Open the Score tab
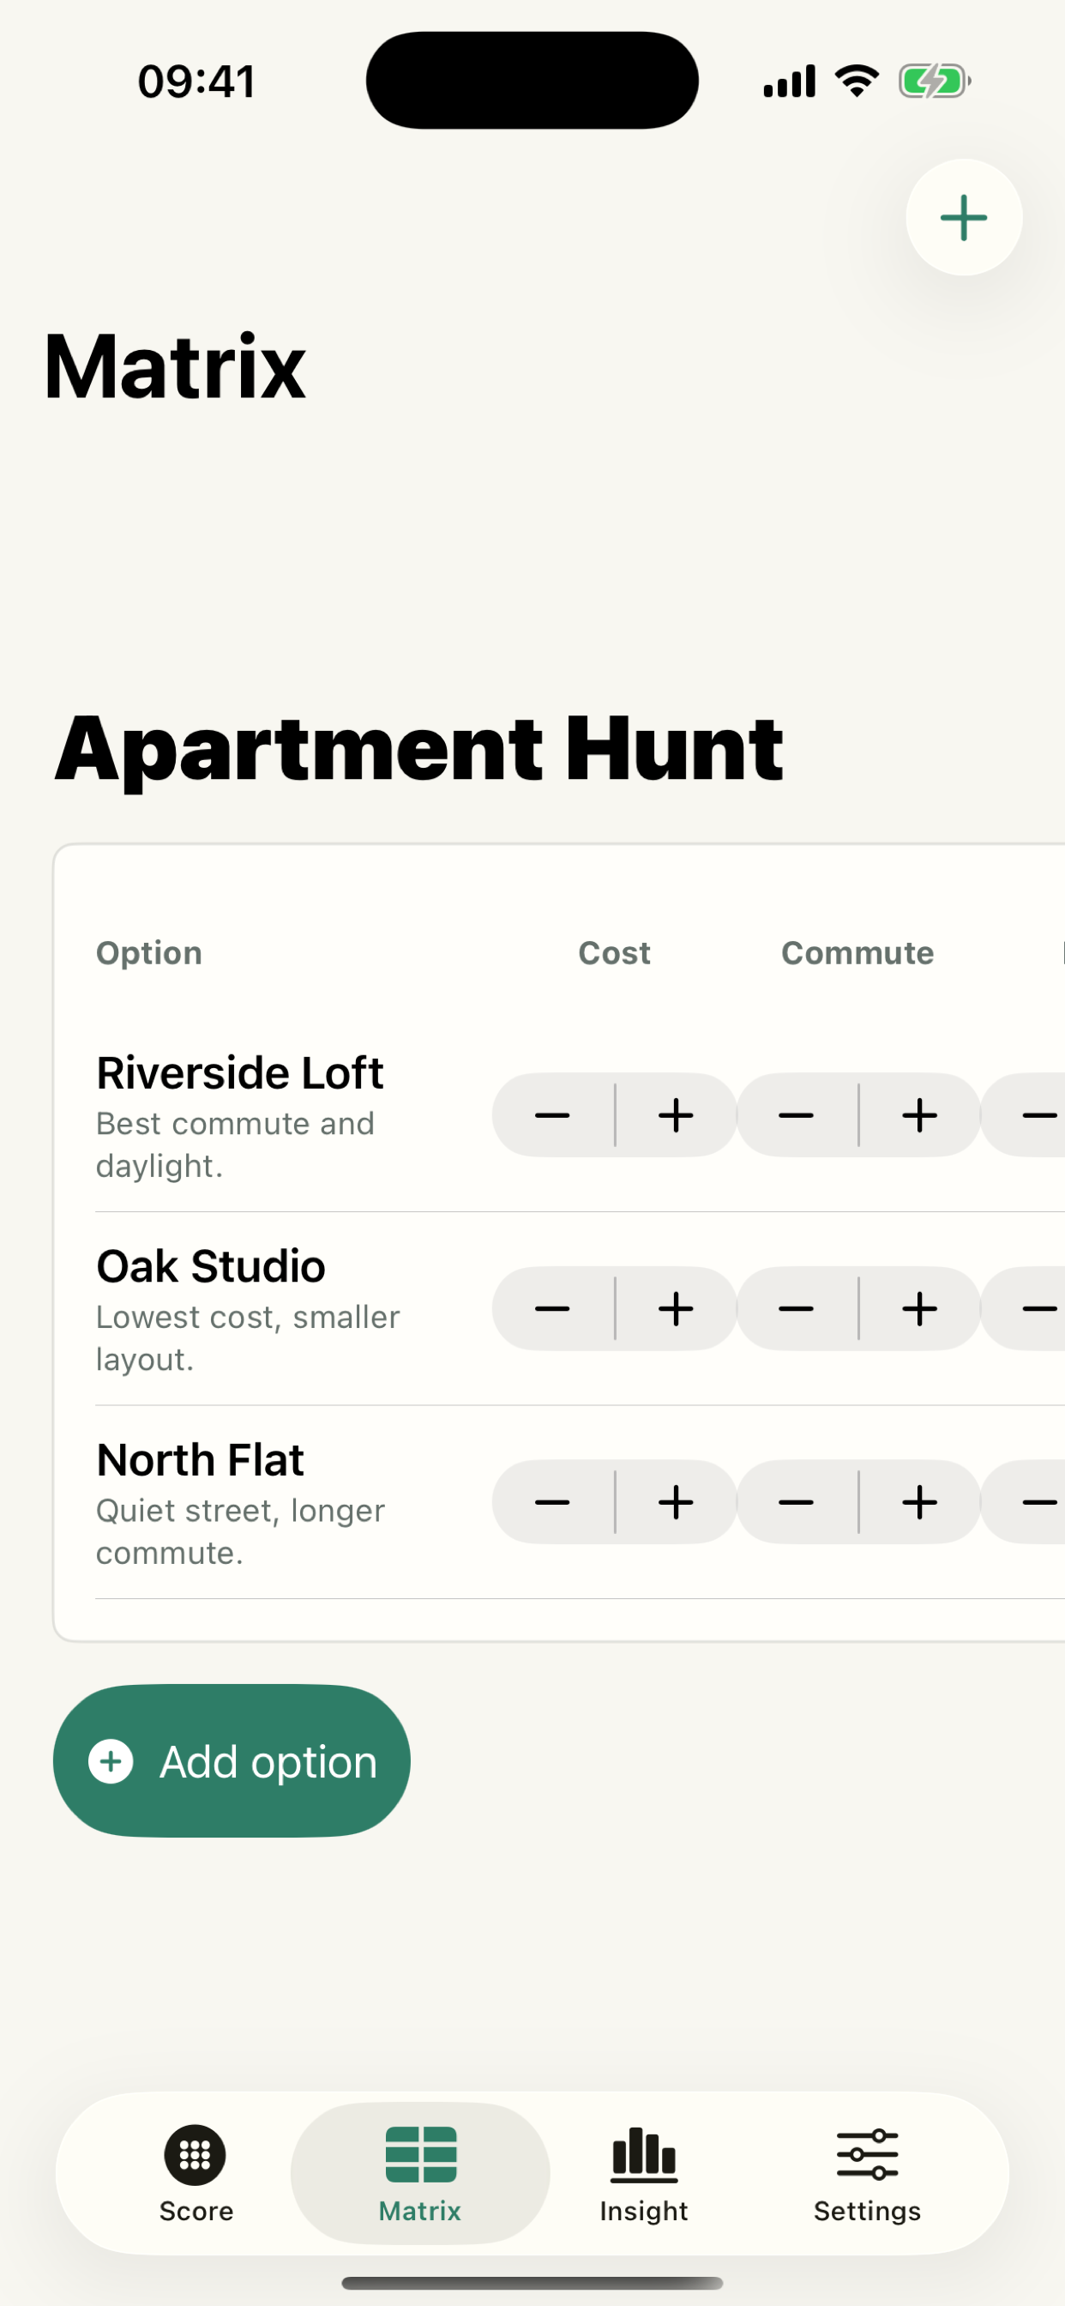 click(x=196, y=2174)
